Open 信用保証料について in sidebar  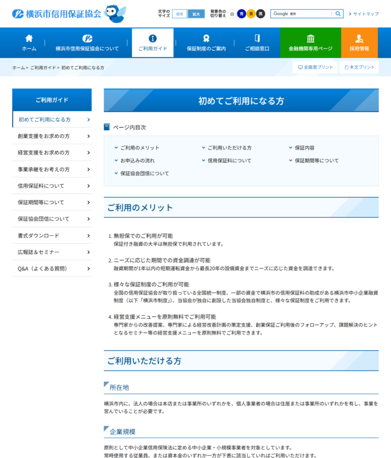point(52,186)
